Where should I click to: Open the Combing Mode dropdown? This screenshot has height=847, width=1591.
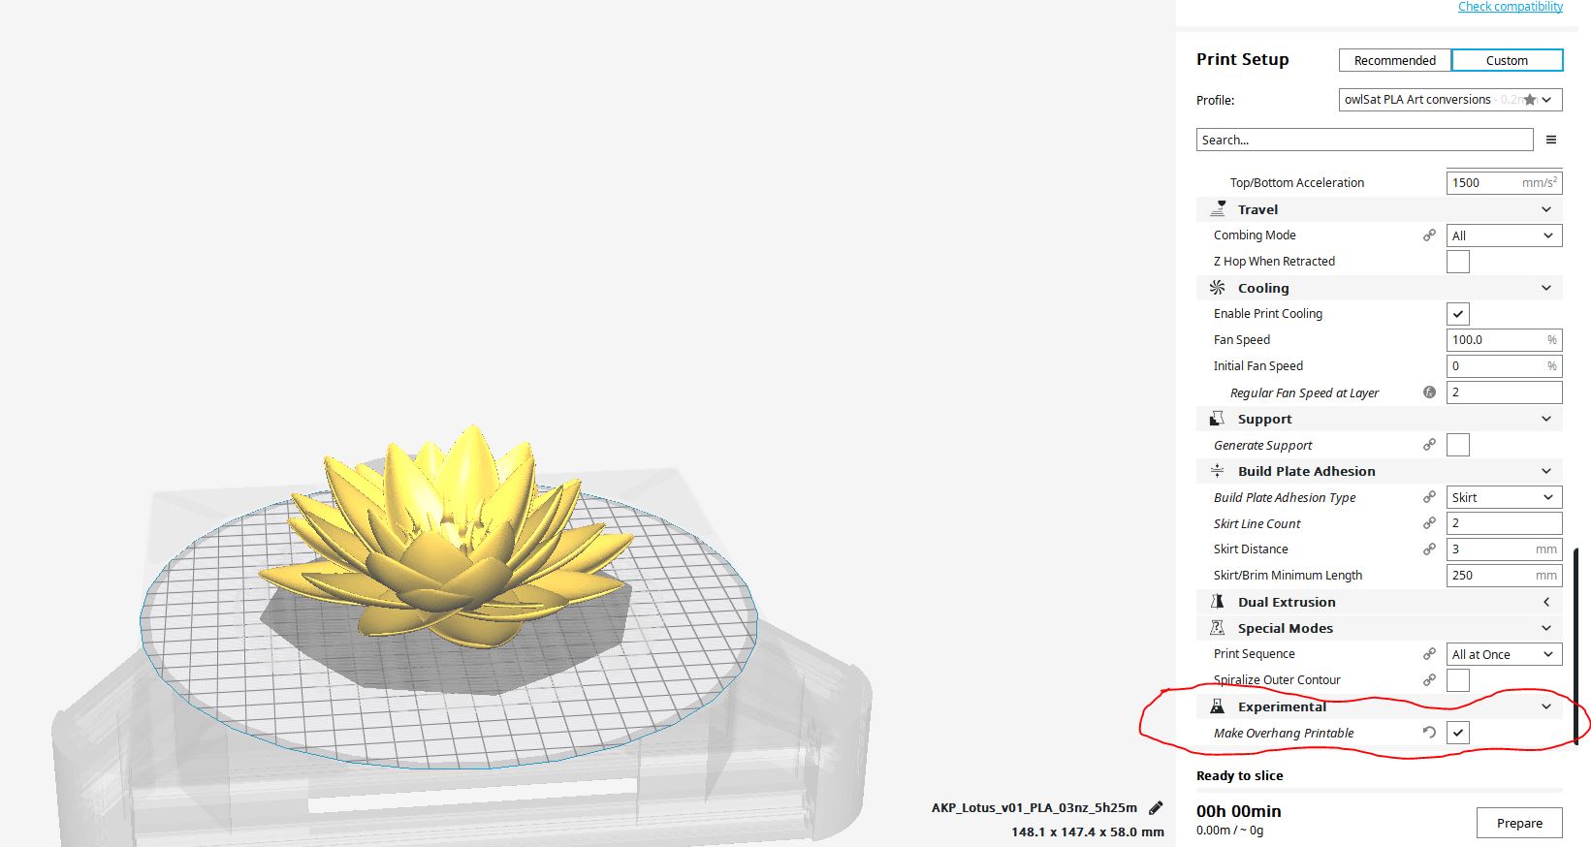[1505, 235]
